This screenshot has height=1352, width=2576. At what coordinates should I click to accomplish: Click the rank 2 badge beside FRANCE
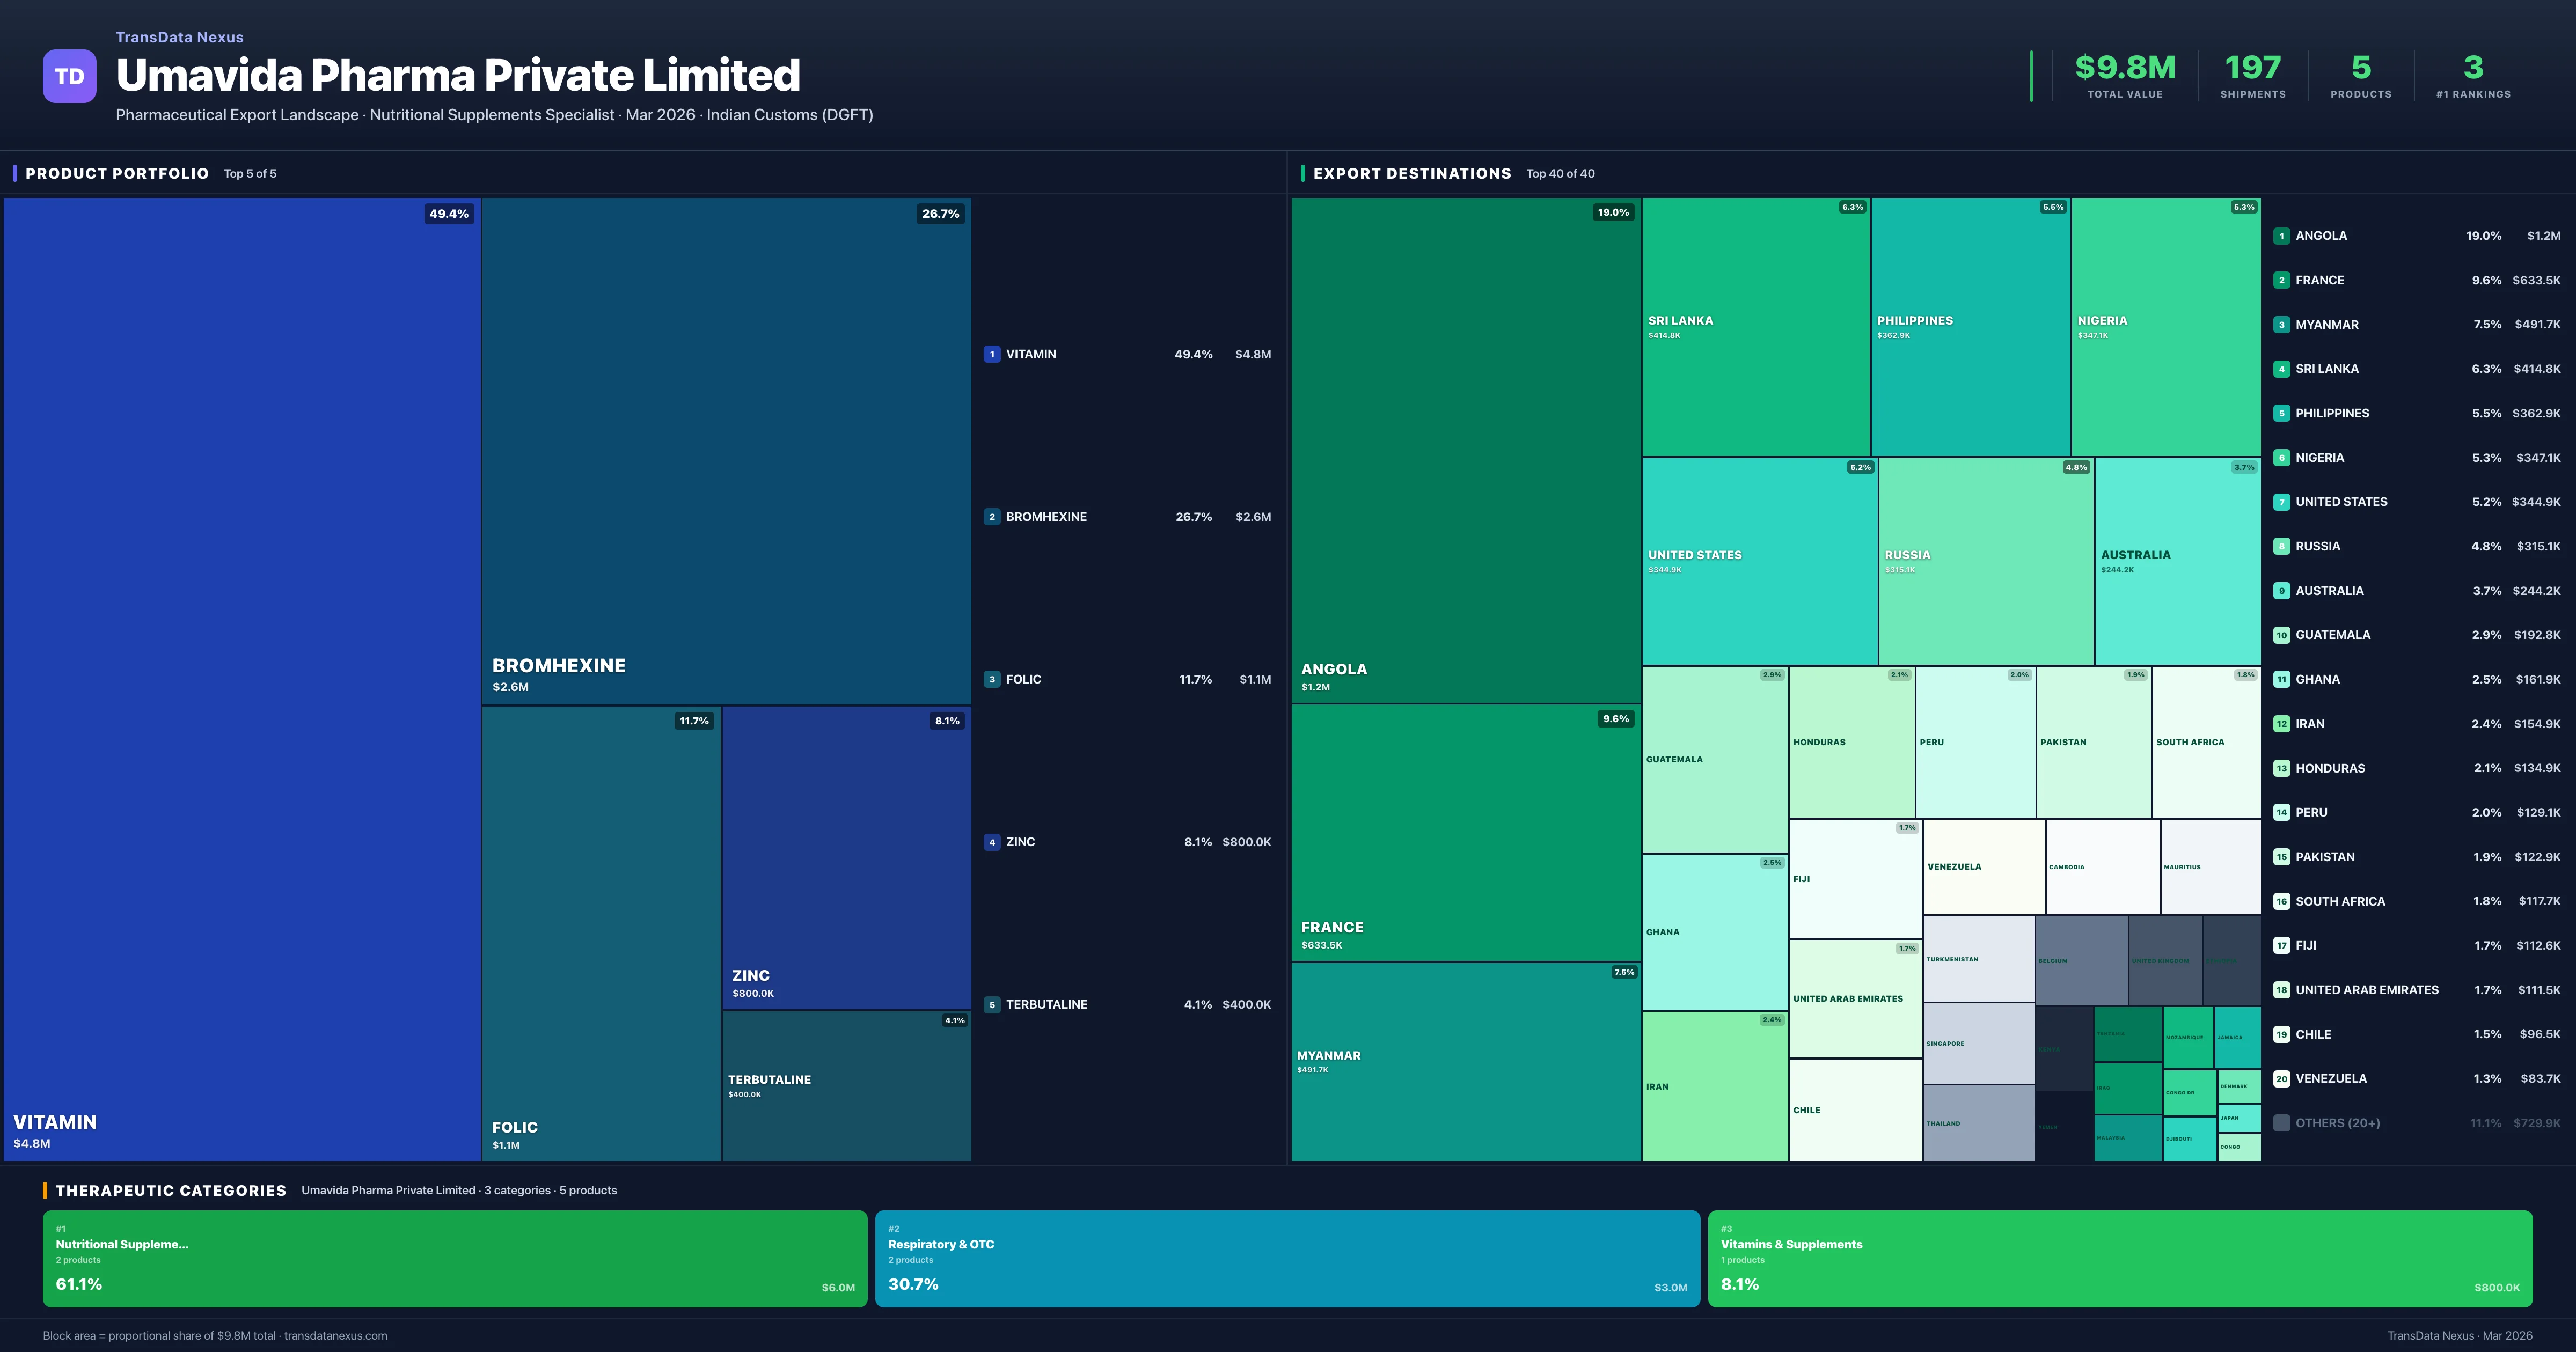click(x=2281, y=280)
